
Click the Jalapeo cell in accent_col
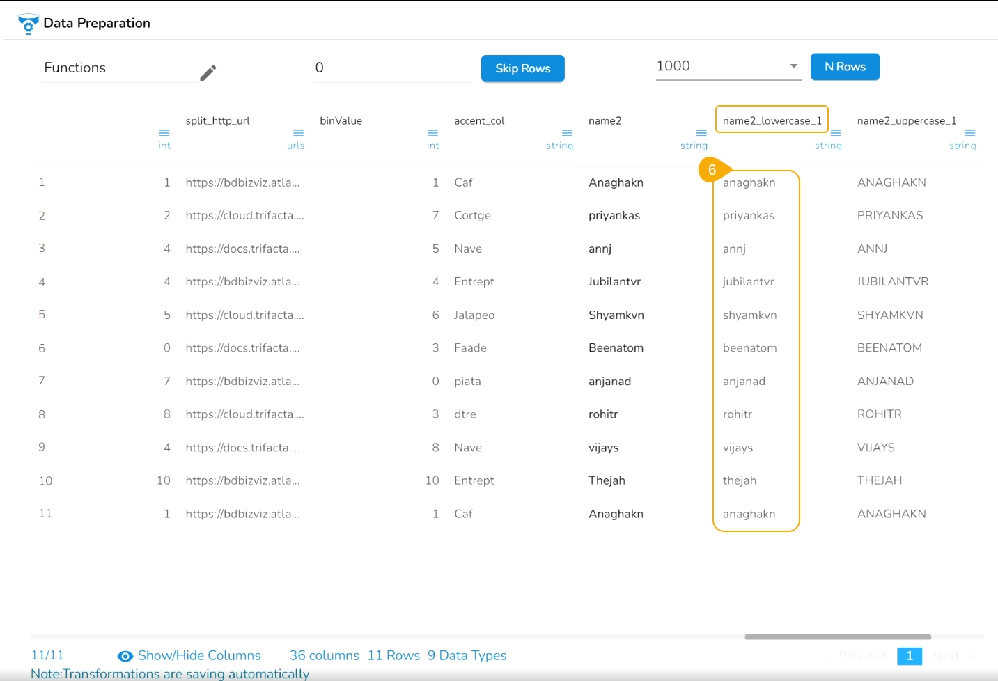pyautogui.click(x=474, y=315)
